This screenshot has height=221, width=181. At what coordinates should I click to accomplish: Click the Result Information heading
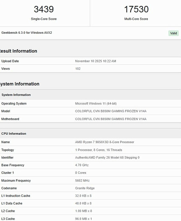point(18,51)
